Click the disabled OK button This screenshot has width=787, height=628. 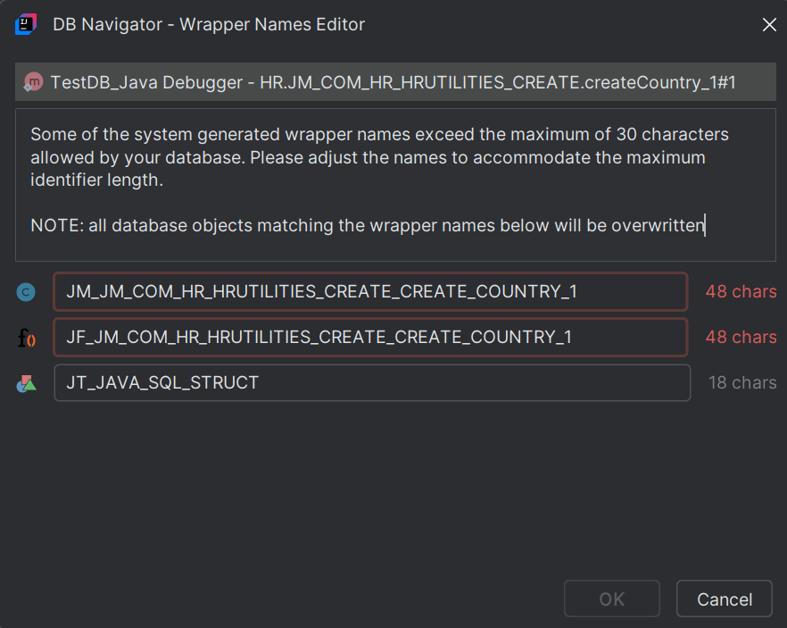click(x=611, y=599)
